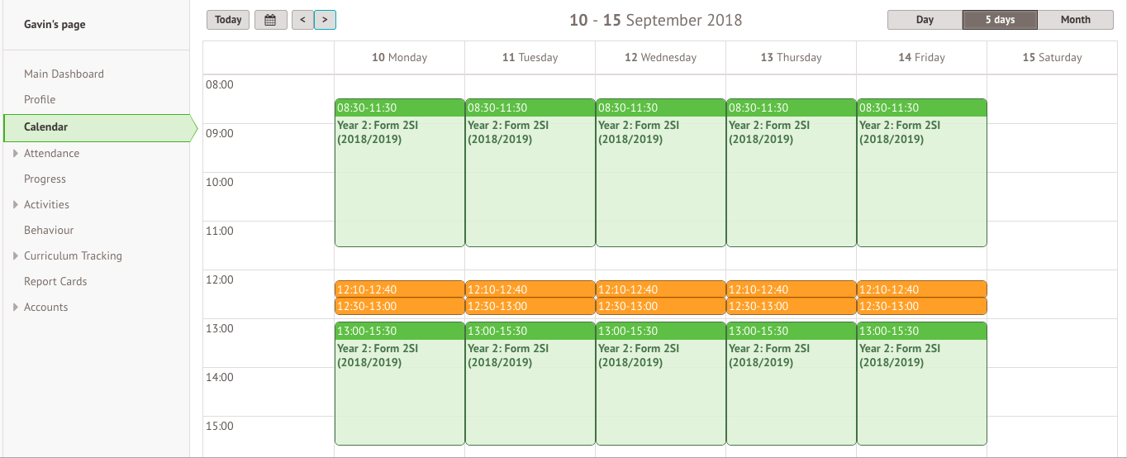The image size is (1127, 458).
Task: Expand the Attendance submenu arrow
Action: click(16, 153)
